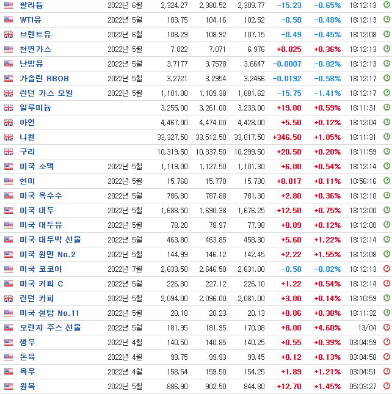Open the 미국 설탕 No.11 link
This screenshot has width=392, height=394.
point(49,313)
